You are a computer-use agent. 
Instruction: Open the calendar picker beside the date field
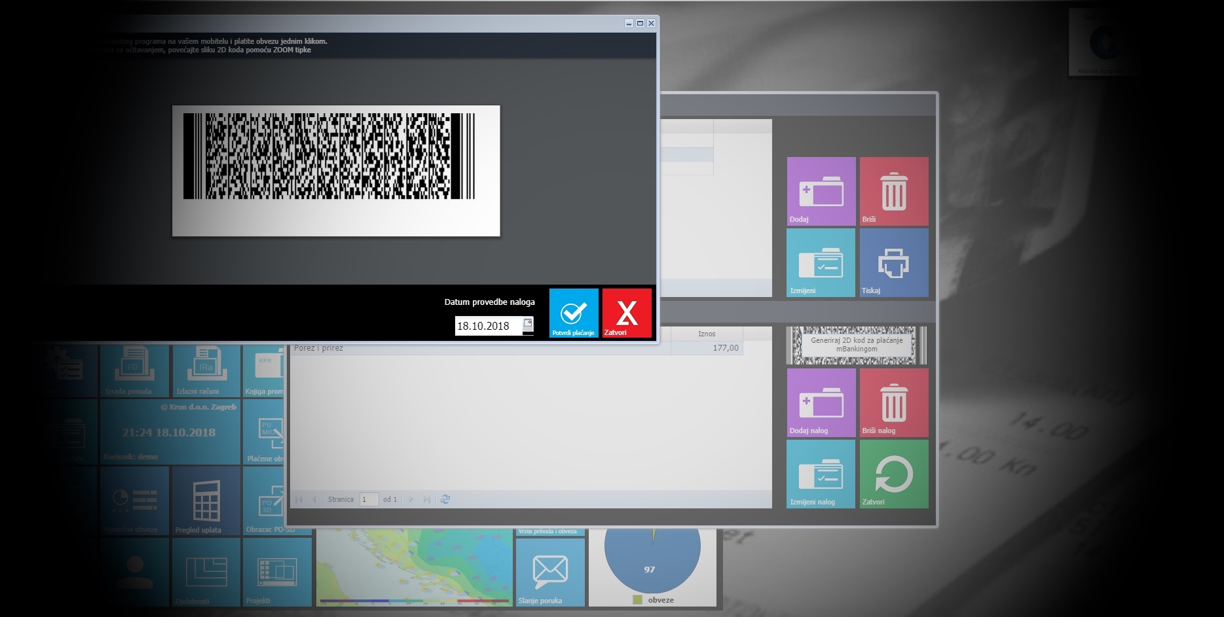pyautogui.click(x=528, y=324)
